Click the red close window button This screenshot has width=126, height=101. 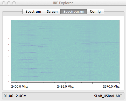pyautogui.click(x=4, y=3)
